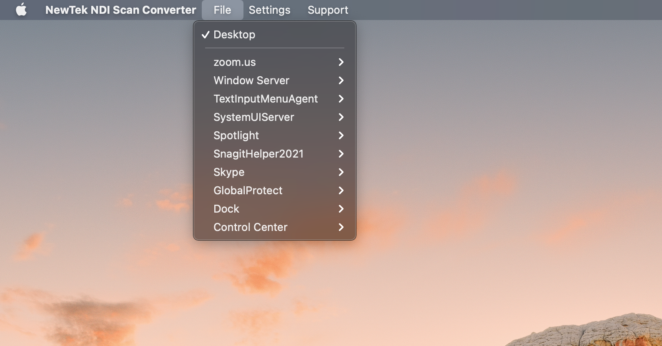Open the Apple menu
This screenshot has height=346, width=662.
[21, 10]
